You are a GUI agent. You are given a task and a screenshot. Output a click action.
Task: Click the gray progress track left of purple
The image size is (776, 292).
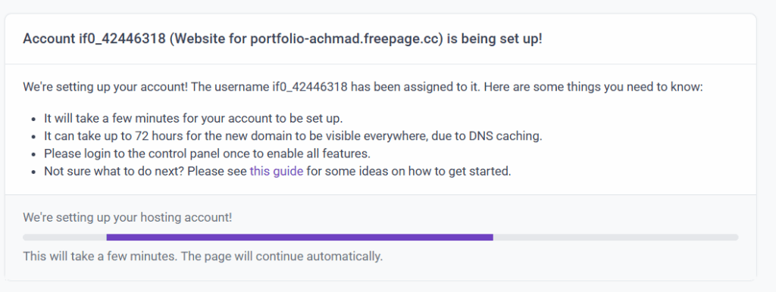click(x=65, y=238)
